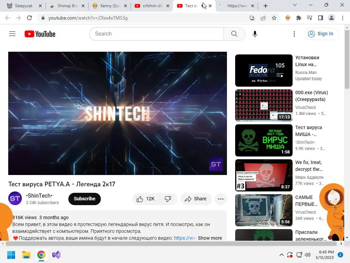350x263 pixels.
Task: Open '000.exe (Virus) (Creepypasta)' title
Action: (x=312, y=96)
